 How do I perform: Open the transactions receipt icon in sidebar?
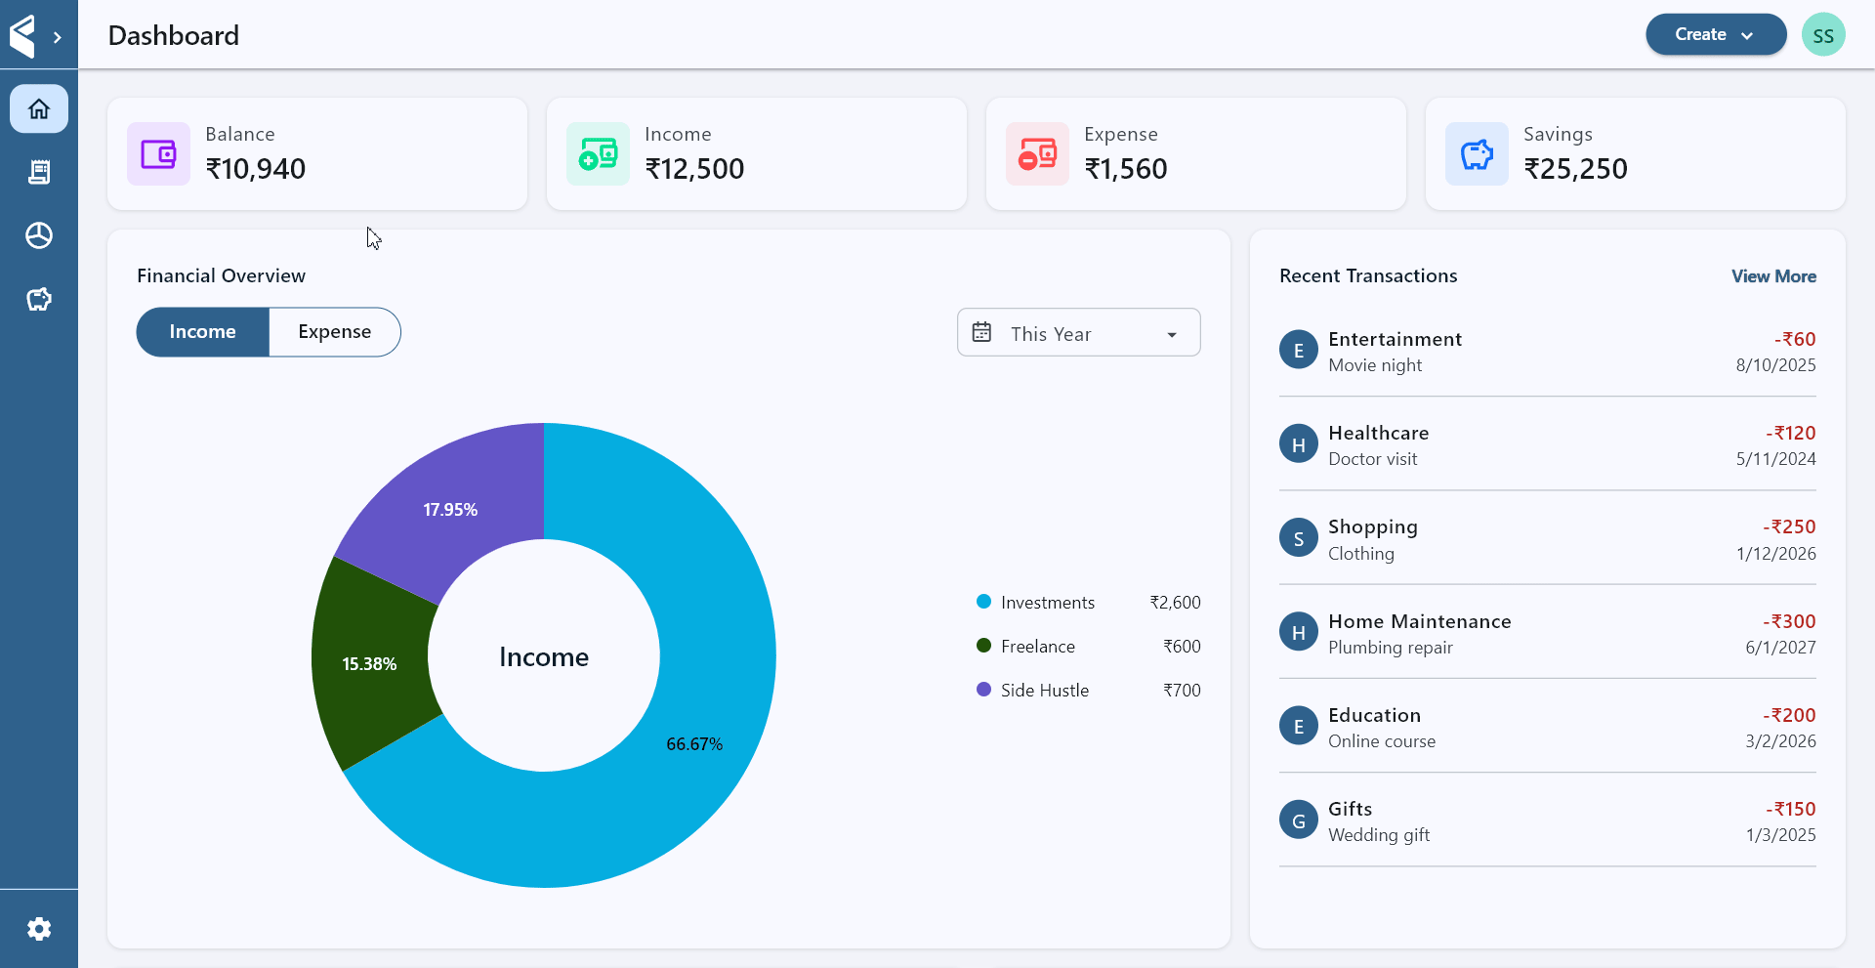click(x=39, y=172)
